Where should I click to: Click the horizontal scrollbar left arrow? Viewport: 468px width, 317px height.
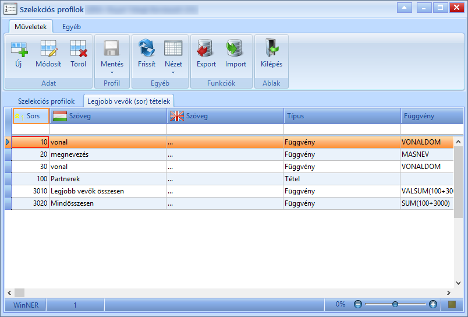click(9, 293)
